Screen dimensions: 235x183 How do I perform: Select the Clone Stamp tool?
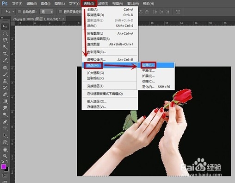[x=5, y=81]
